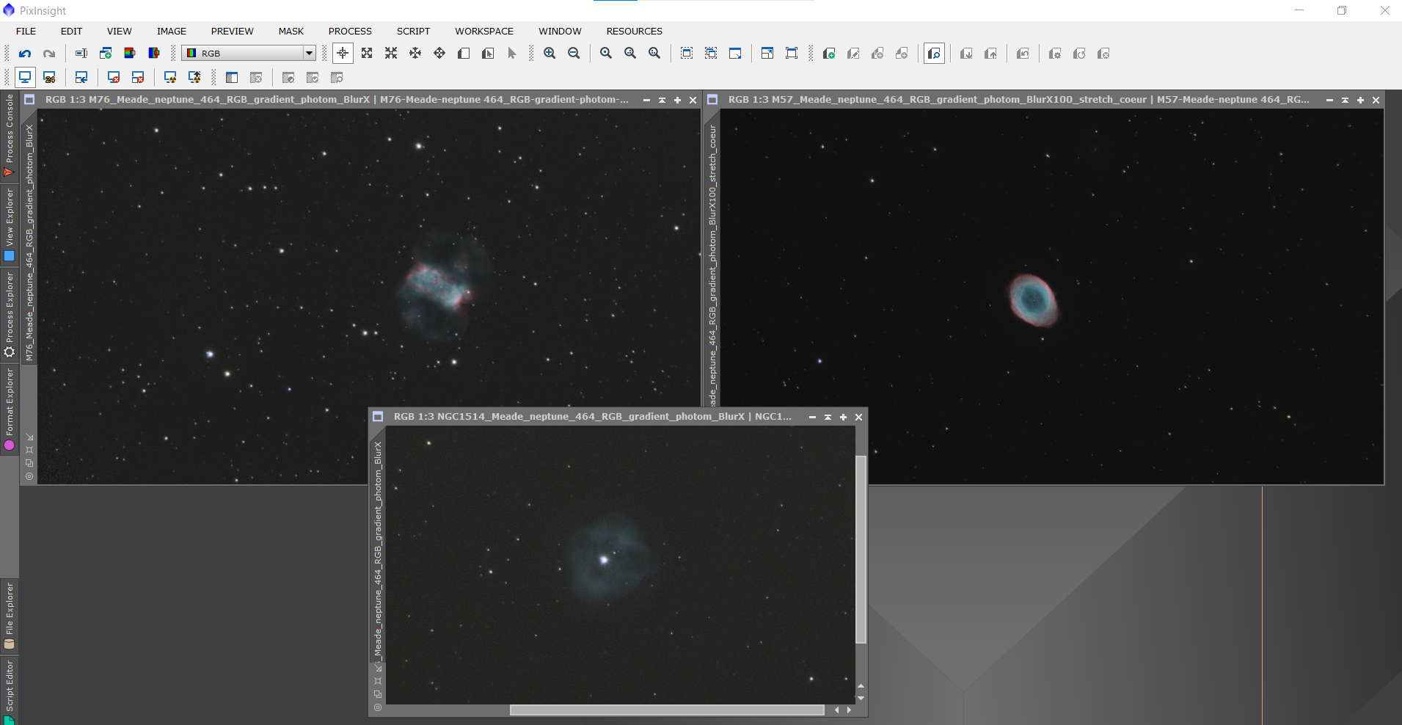
Task: Iconize the M57 image window
Action: (x=1329, y=100)
